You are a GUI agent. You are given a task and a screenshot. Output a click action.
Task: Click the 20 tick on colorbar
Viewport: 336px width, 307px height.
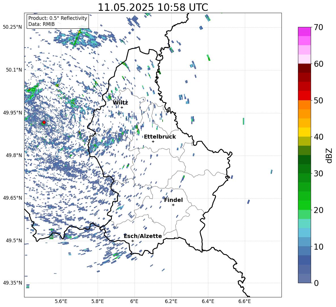click(318, 210)
